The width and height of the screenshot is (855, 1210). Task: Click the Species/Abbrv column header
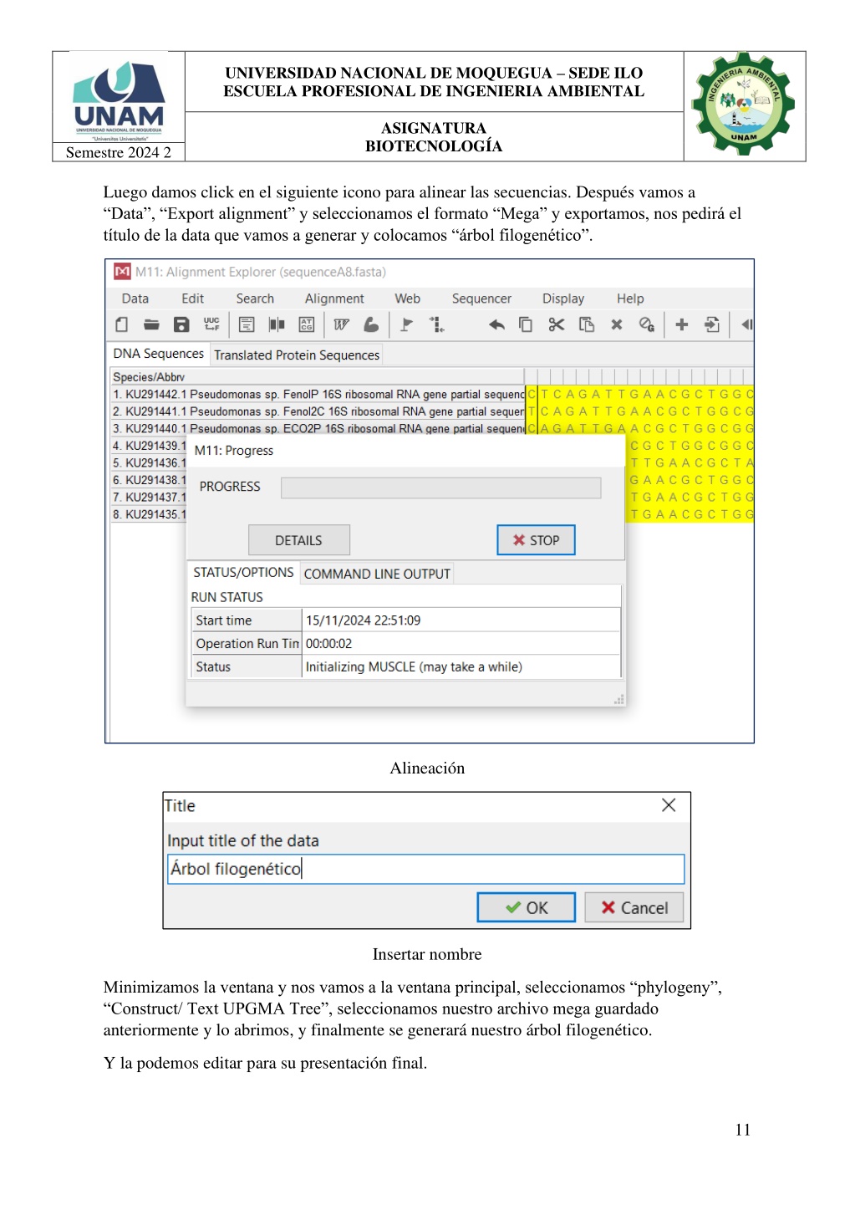click(317, 377)
